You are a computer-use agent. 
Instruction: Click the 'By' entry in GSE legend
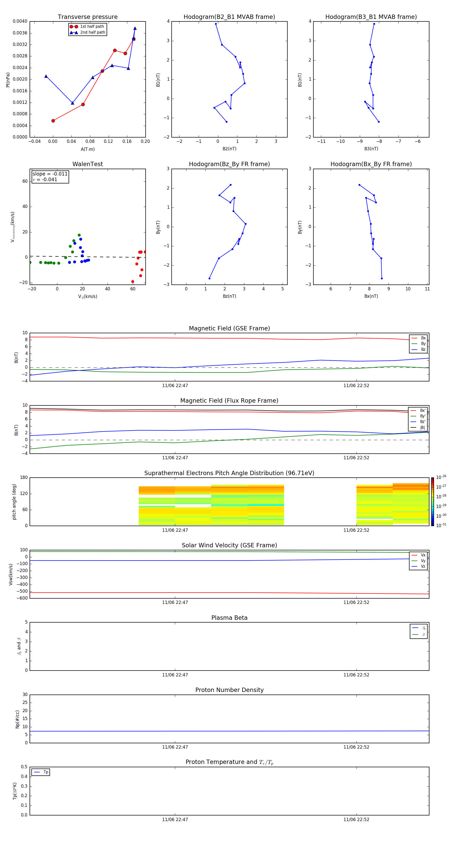[418, 343]
